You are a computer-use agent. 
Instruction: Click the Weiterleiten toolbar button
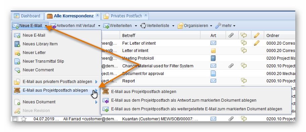[118, 26]
